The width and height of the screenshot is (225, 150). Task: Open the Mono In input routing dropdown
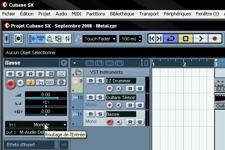coord(36,125)
